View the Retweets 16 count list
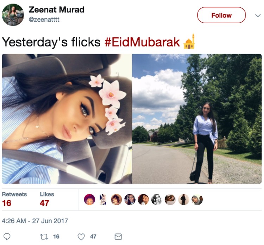The image size is (264, 245). [x=14, y=199]
